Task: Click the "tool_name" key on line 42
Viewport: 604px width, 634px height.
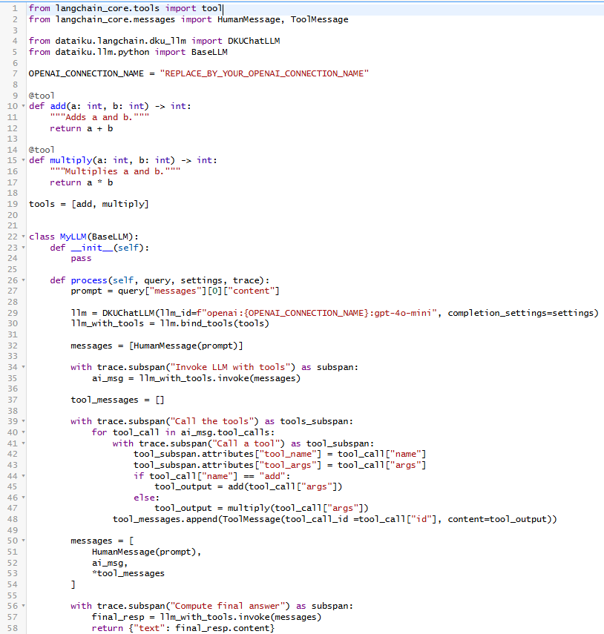Action: pyautogui.click(x=288, y=454)
